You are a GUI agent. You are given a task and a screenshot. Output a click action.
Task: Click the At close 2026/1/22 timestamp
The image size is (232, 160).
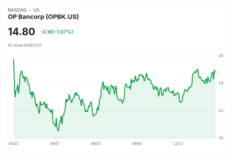25,45
